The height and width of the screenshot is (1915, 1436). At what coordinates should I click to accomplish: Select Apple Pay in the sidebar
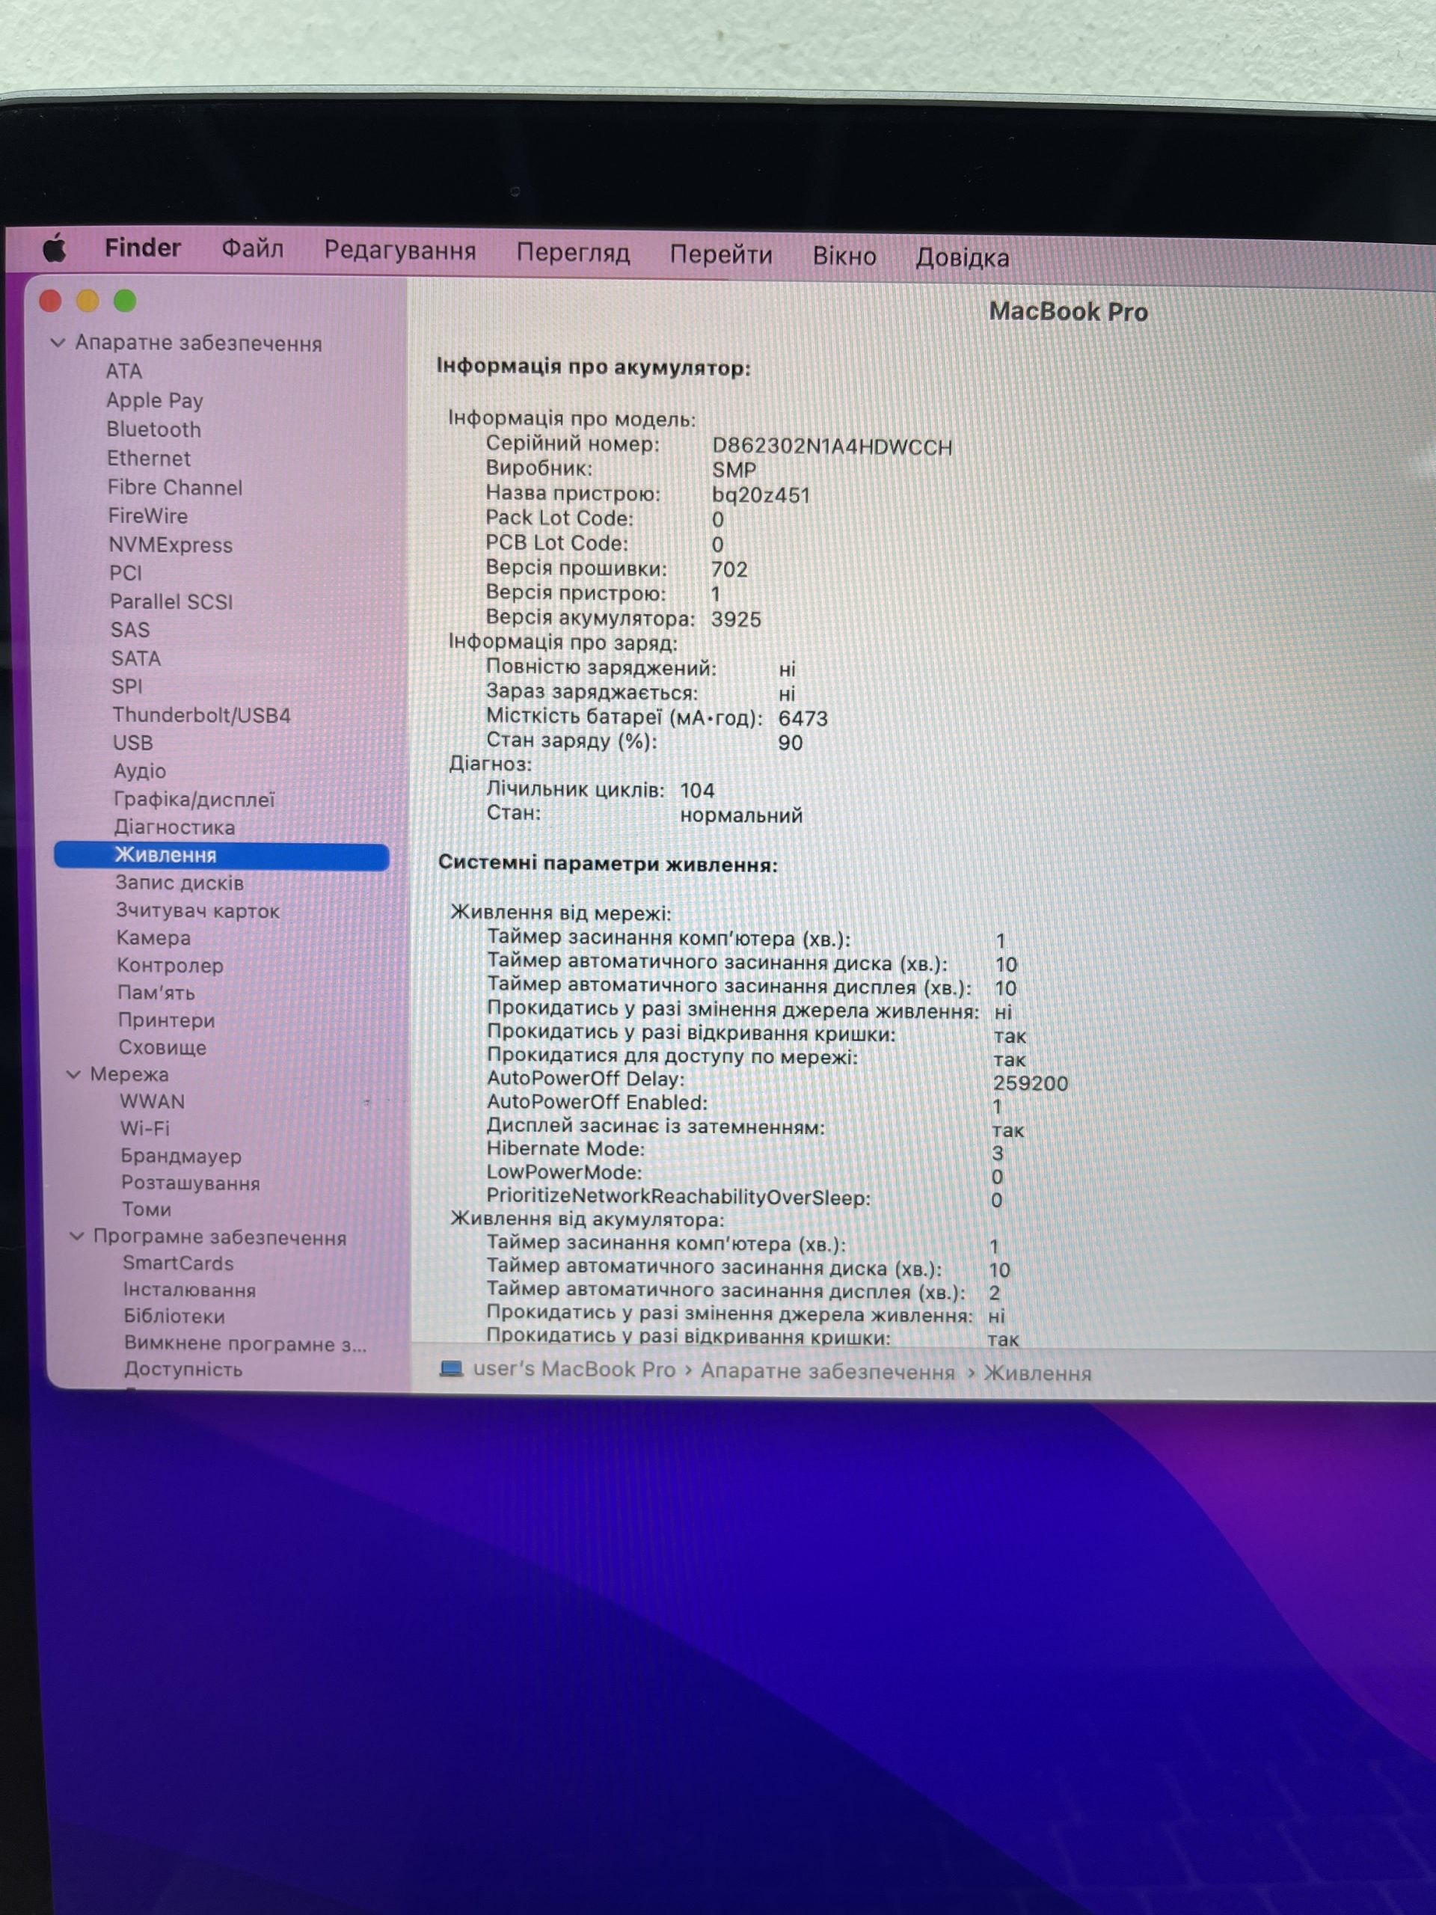[155, 401]
